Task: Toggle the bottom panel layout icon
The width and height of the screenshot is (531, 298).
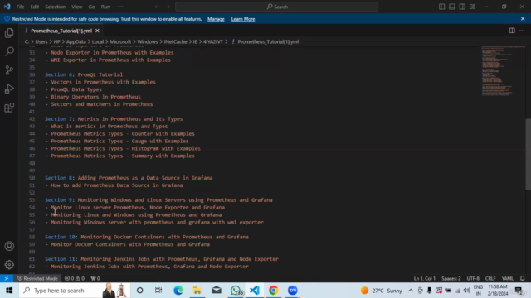Action: 451,7
